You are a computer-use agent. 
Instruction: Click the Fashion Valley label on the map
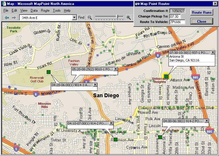(x=74, y=63)
